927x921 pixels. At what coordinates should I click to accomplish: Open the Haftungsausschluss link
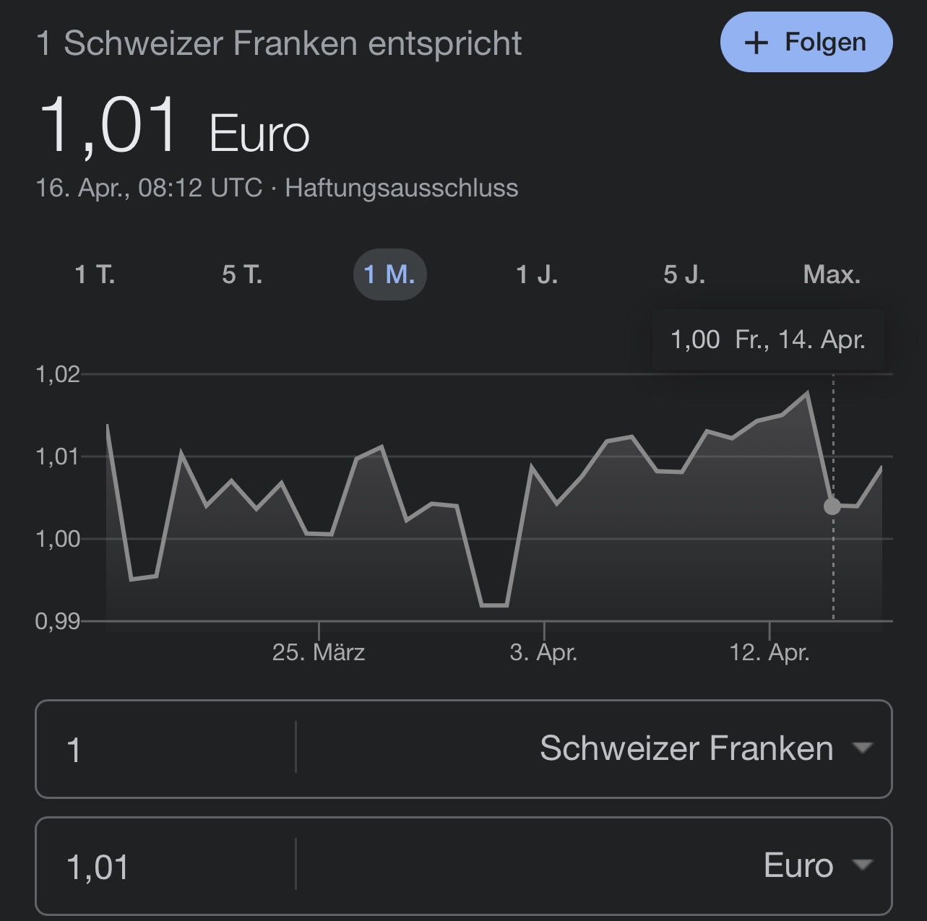click(402, 188)
